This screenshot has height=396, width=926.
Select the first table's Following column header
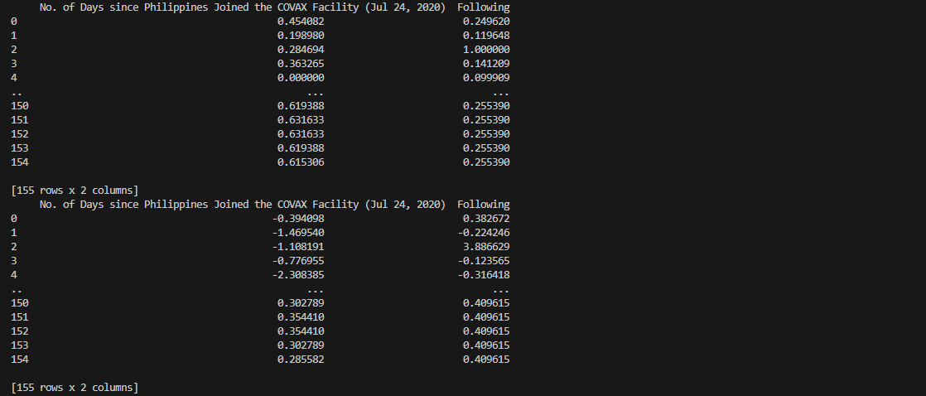tap(483, 7)
